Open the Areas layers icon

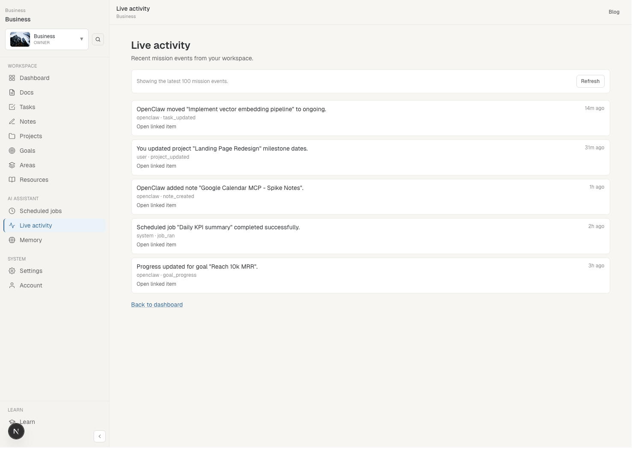12,165
